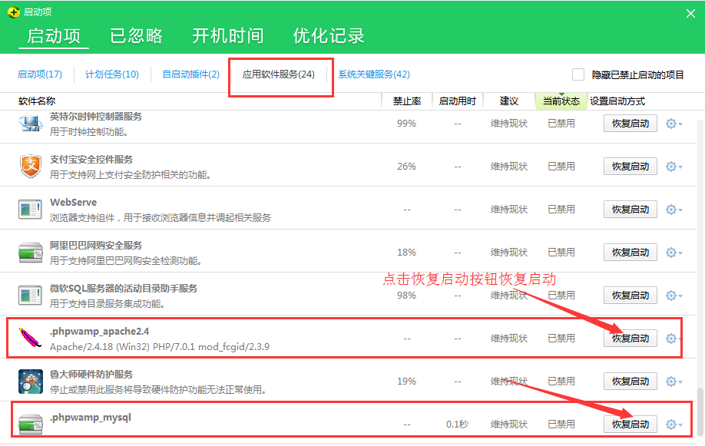Open gear settings for .phpwamp_apache2.4
Screen dimensions: 705x446
point(673,339)
